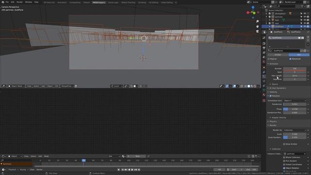Enable the Show Emitter checkbox
This screenshot has width=311, height=175.
tap(284, 144)
